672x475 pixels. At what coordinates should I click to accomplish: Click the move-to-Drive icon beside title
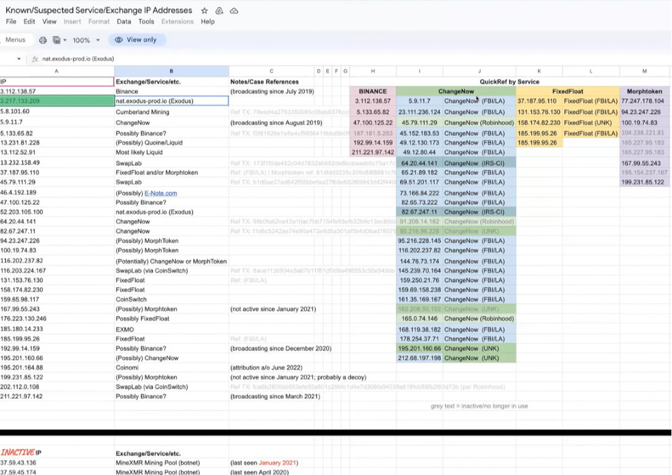tap(219, 11)
